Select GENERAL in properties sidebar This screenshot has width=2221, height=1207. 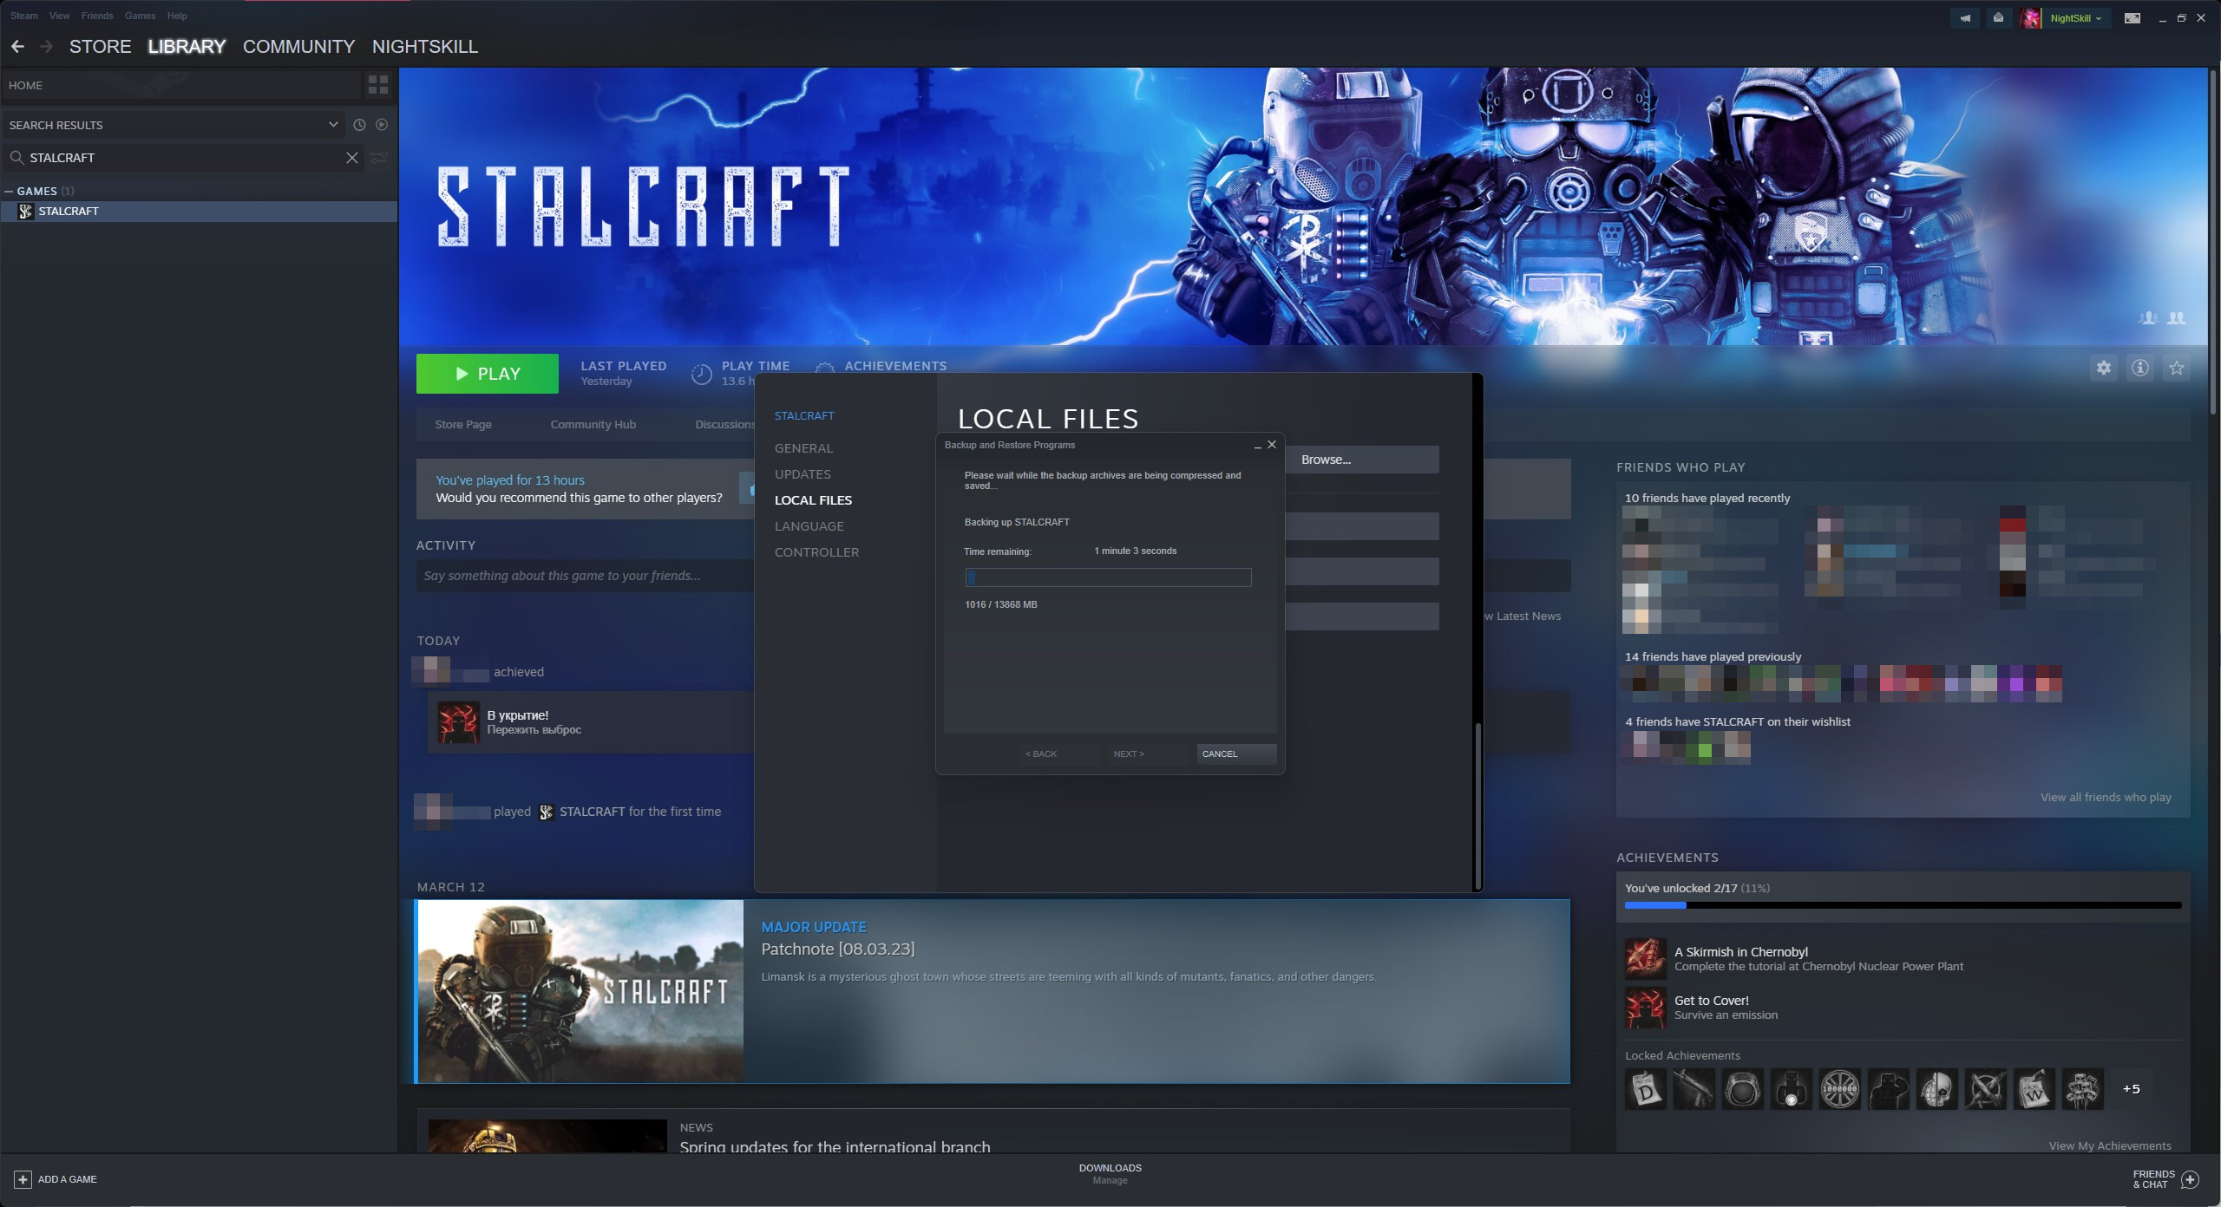tap(803, 448)
